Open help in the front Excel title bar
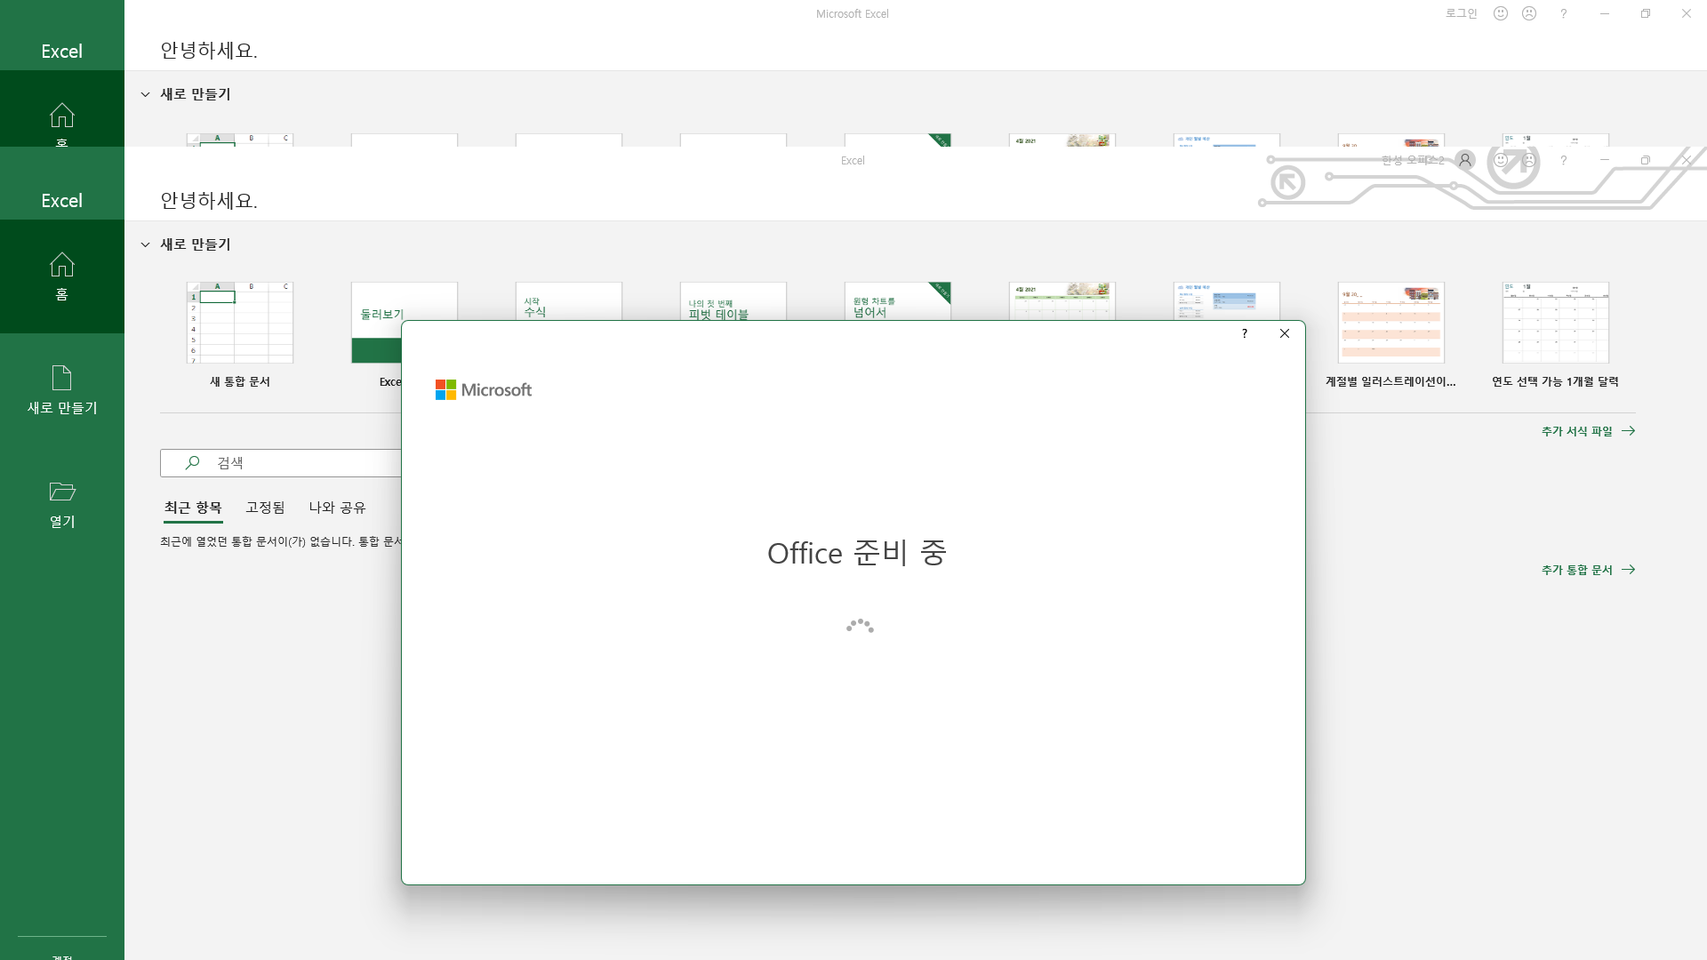Viewport: 1707px width, 960px height. pos(1563,161)
